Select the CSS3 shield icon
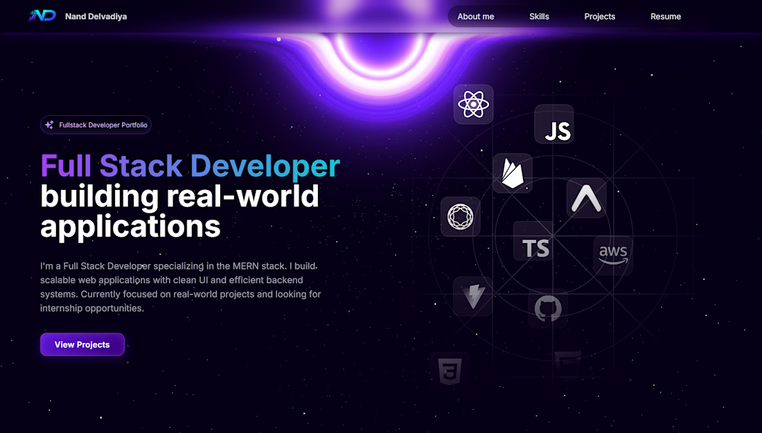The height and width of the screenshot is (433, 762). 450,371
